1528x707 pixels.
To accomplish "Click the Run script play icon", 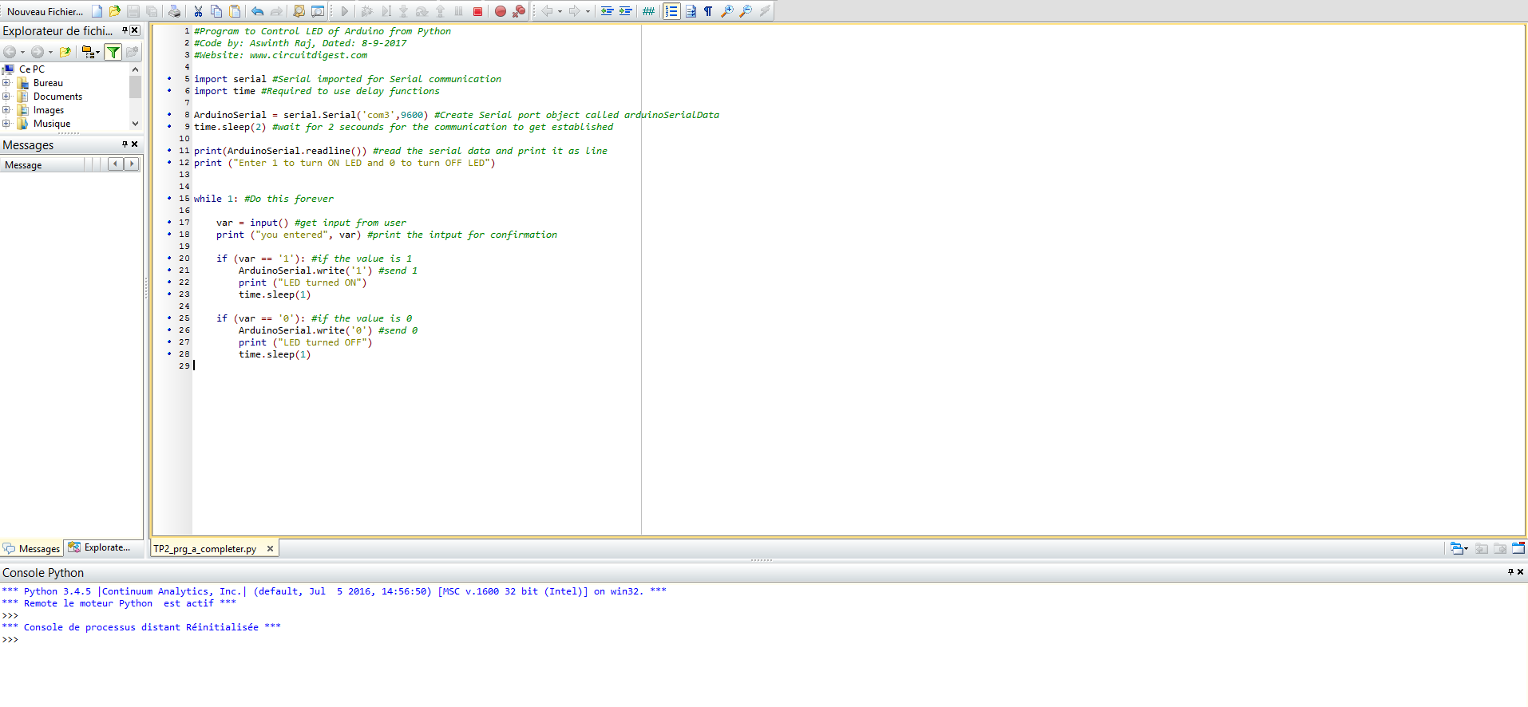I will tap(345, 11).
